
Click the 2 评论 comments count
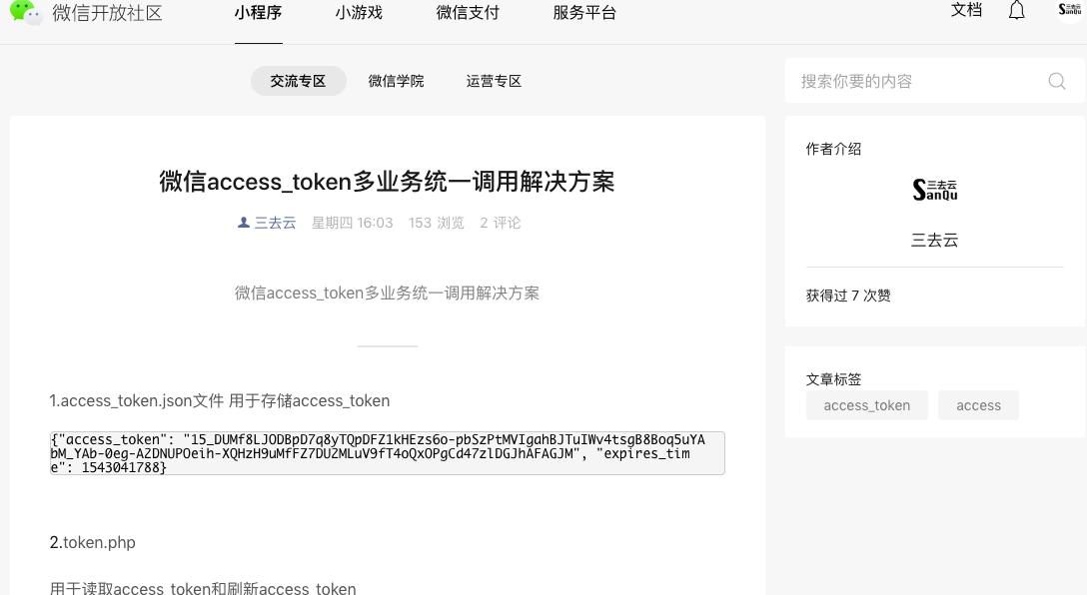pyautogui.click(x=500, y=223)
